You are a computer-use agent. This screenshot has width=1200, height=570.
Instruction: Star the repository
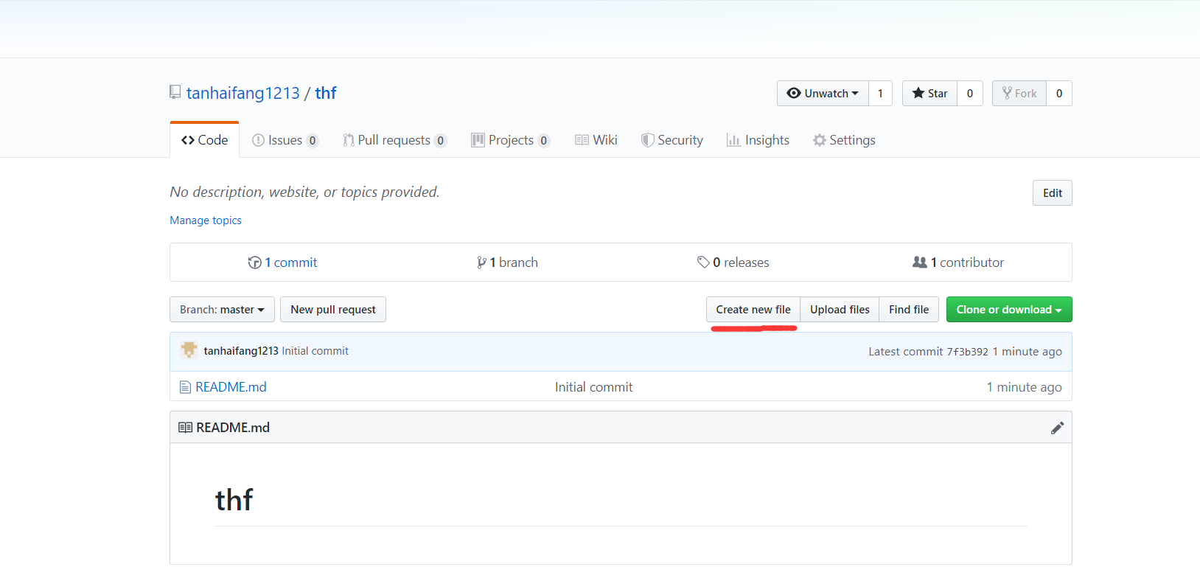929,94
